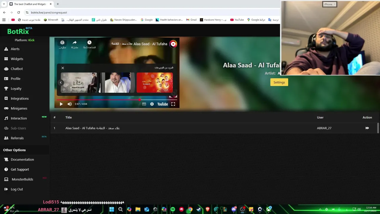Open video player settings gear
The image size is (380, 214).
click(x=152, y=104)
